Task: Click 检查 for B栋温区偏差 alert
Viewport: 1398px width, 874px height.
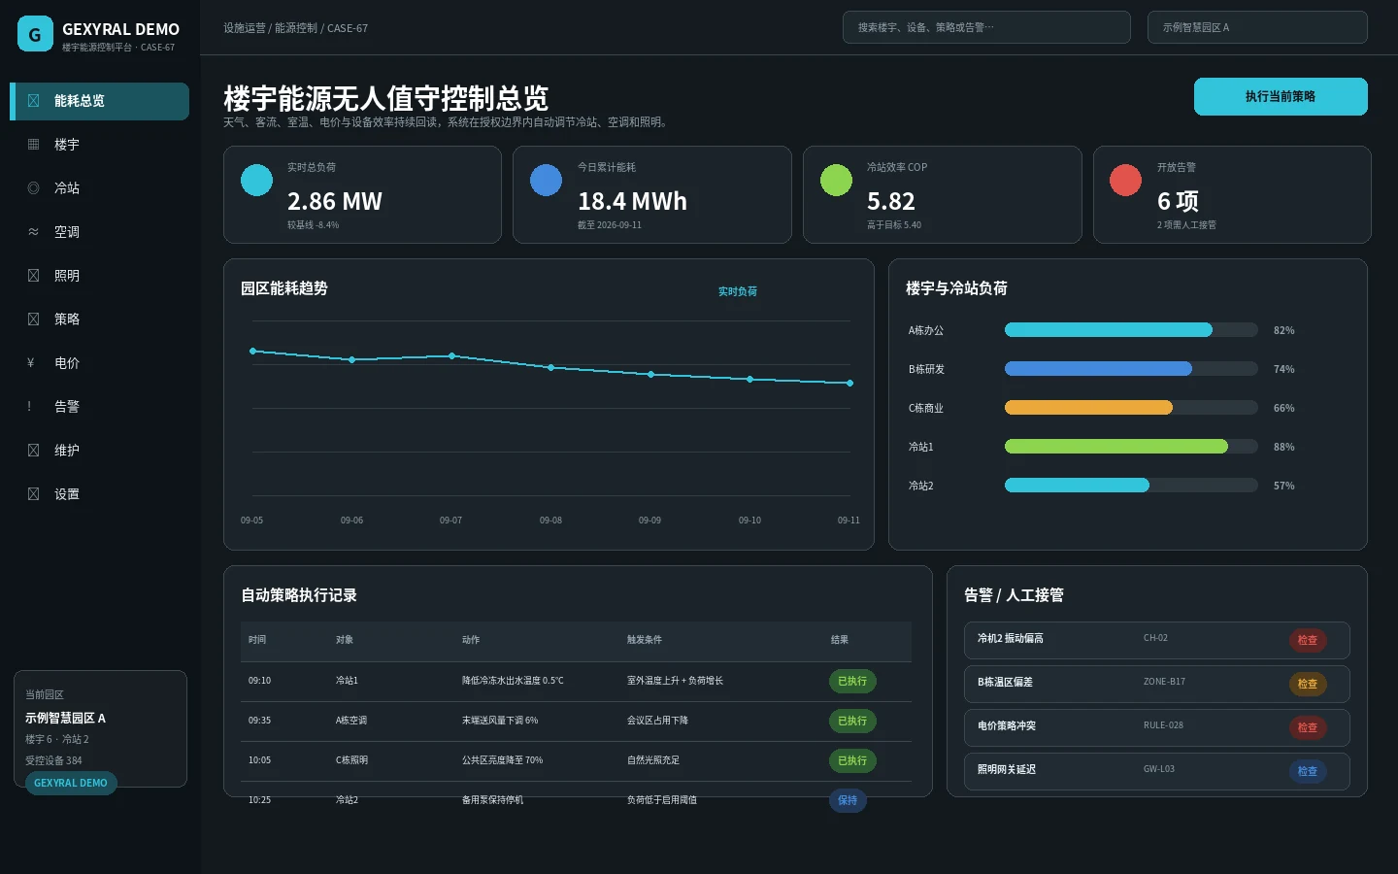Action: tap(1308, 684)
